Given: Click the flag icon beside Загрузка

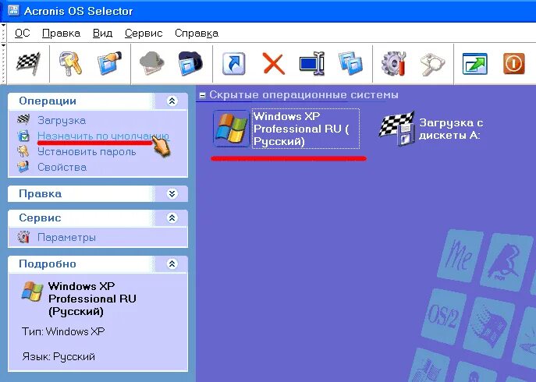Looking at the screenshot, I should click(23, 120).
